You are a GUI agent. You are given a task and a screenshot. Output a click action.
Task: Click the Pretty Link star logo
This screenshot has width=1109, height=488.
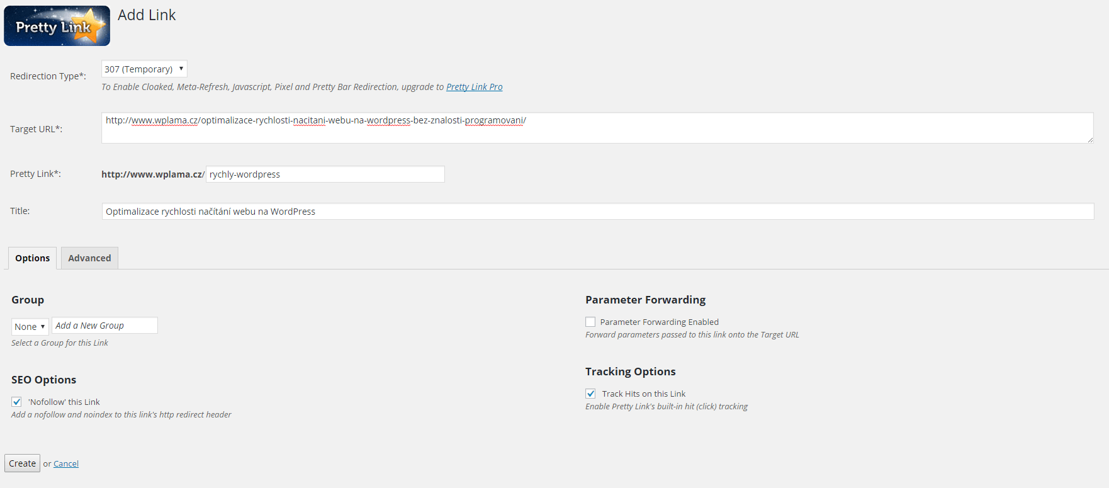[x=57, y=26]
